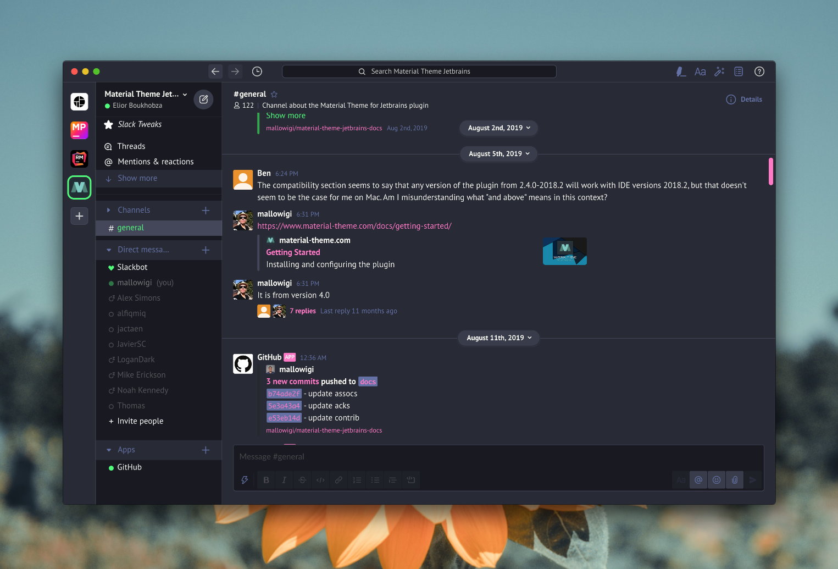This screenshot has height=569, width=838.
Task: Add a new workspace with plus button
Action: click(79, 216)
